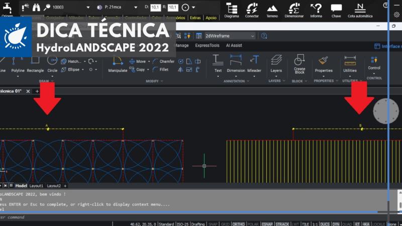
Task: Click the sprinkler spray icon
Action: 25,8
